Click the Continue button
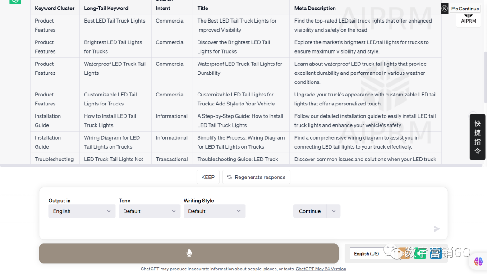 [310, 211]
